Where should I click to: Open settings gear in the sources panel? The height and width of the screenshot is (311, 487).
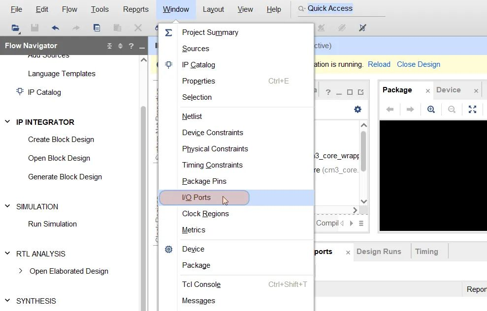pyautogui.click(x=357, y=110)
